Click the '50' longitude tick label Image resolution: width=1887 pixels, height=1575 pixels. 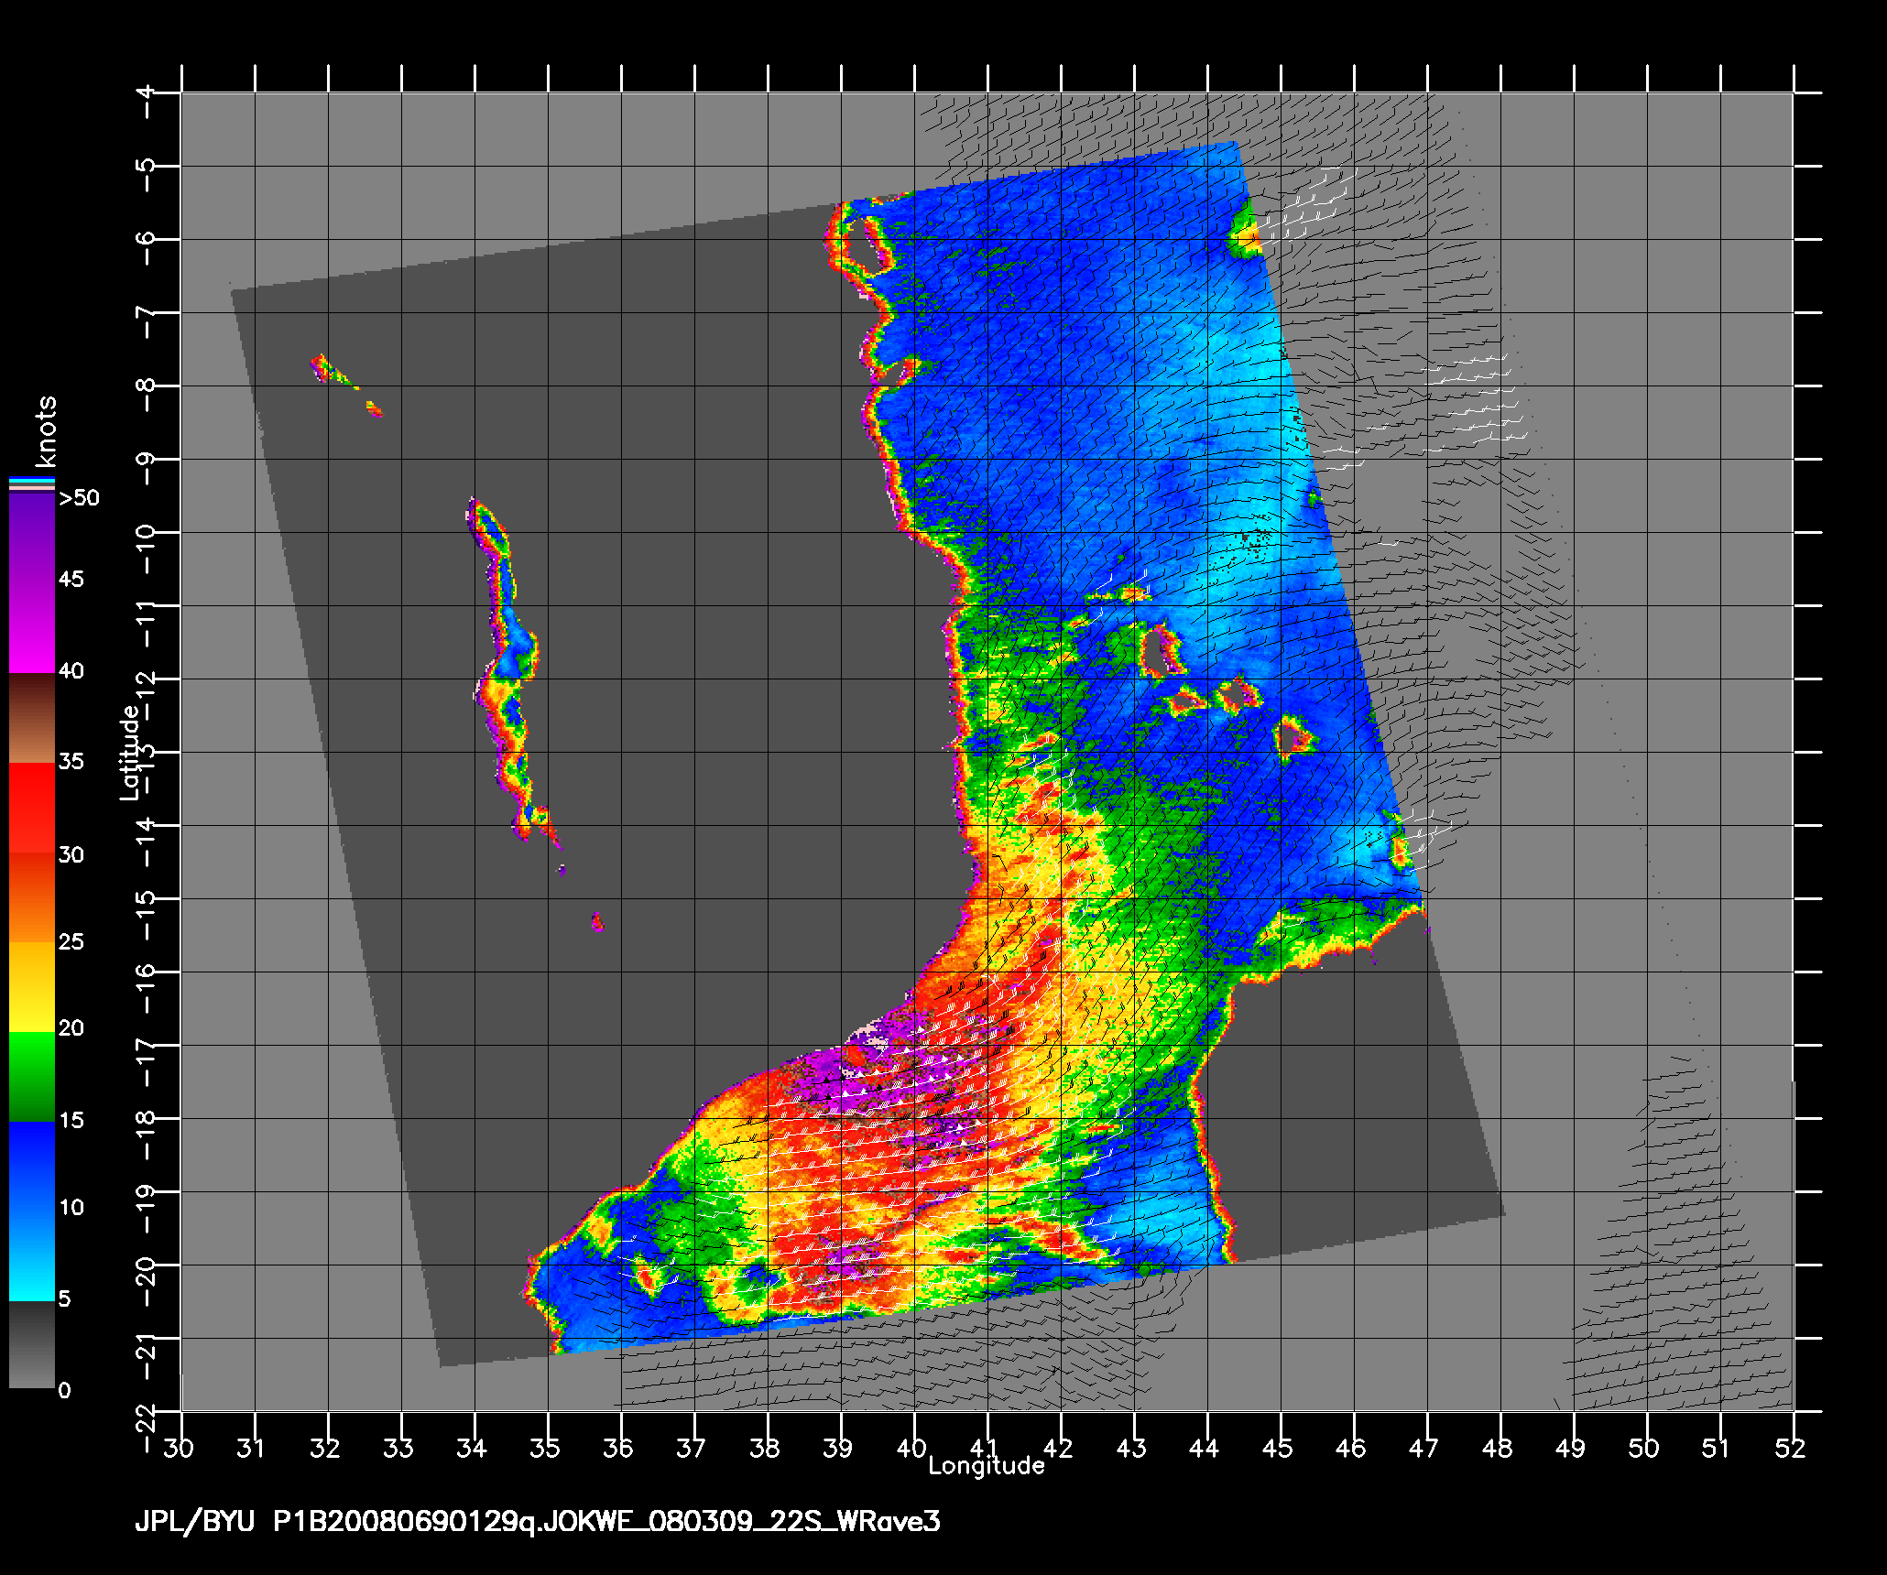[x=1644, y=1448]
